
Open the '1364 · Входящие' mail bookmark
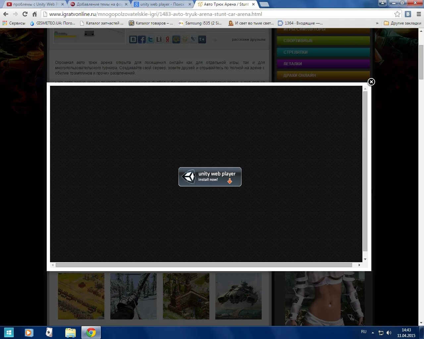click(x=300, y=23)
